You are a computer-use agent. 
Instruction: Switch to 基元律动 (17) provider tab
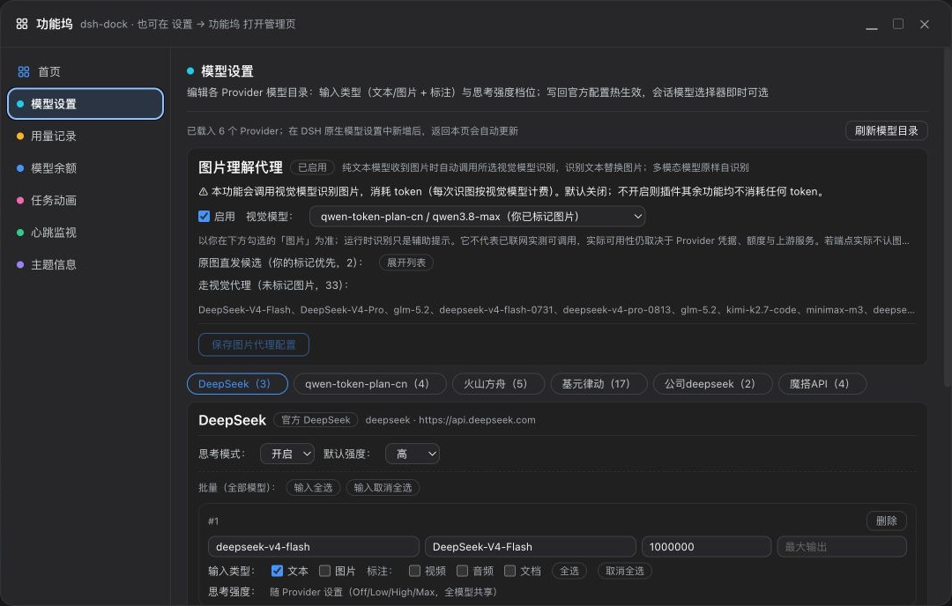pyautogui.click(x=599, y=384)
